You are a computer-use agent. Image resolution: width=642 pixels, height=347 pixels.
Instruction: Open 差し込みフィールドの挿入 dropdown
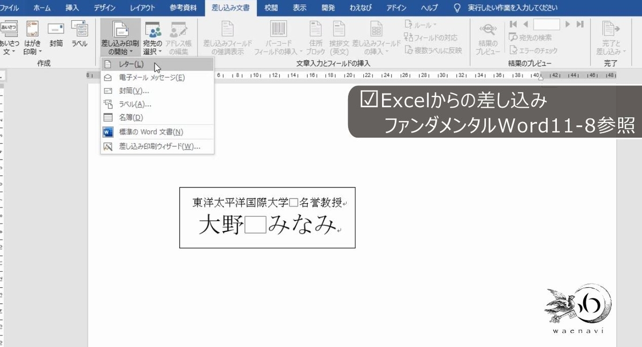pyautogui.click(x=376, y=38)
